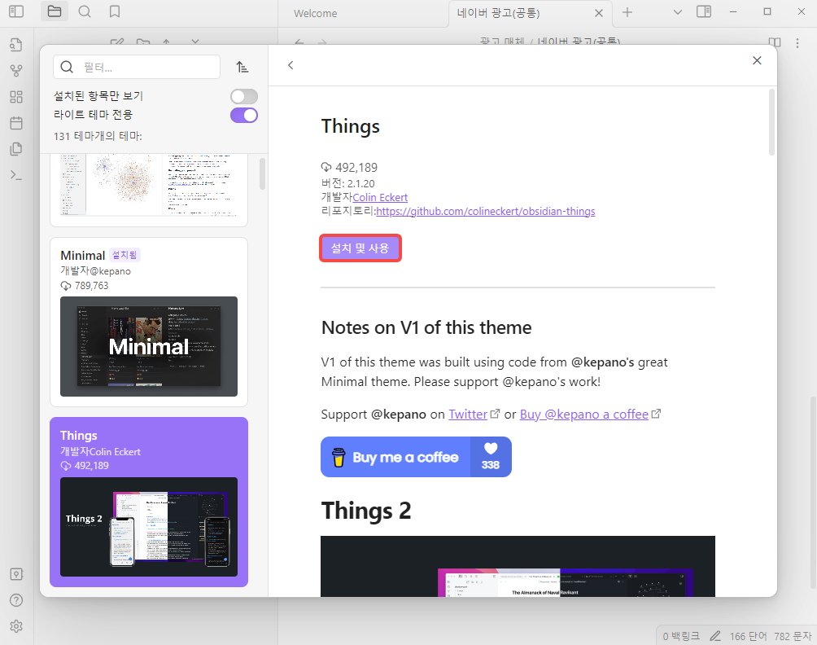817x645 pixels.
Task: Select the Things theme card
Action: tap(149, 502)
